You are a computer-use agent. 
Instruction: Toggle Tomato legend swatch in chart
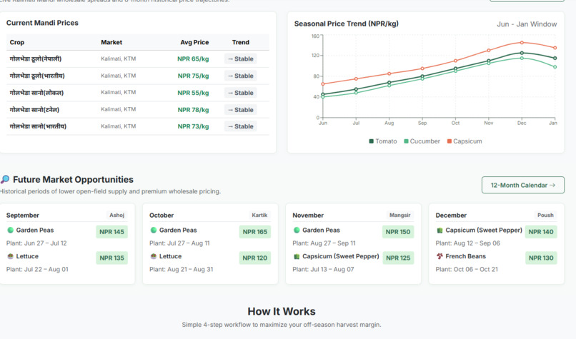coord(371,141)
